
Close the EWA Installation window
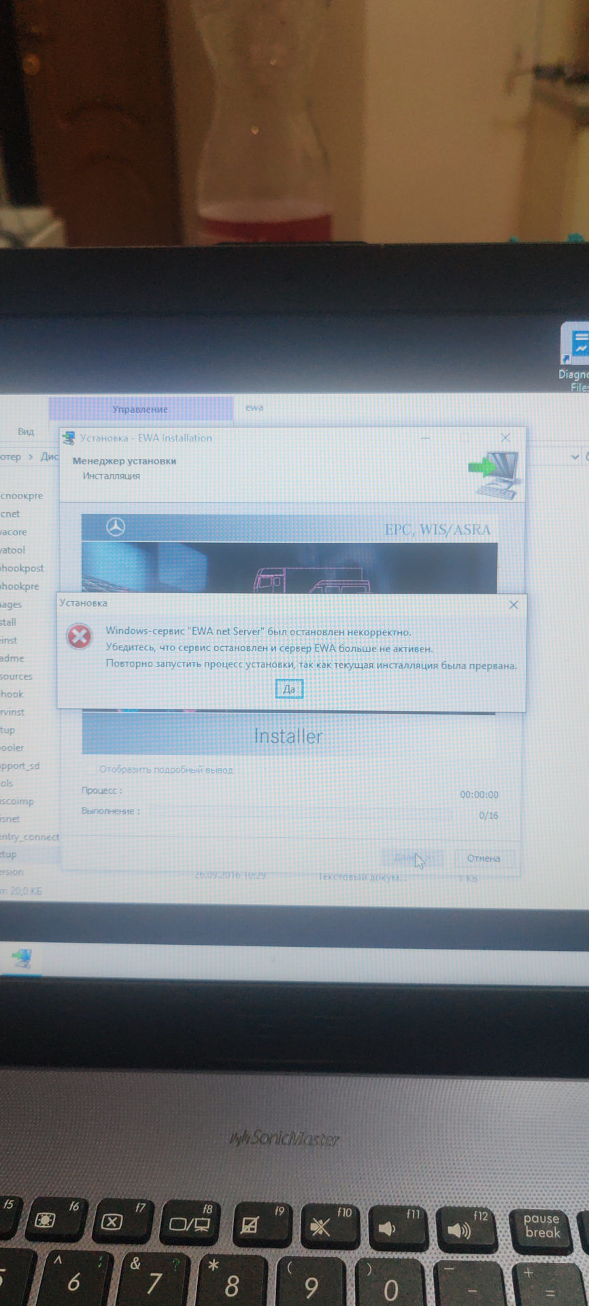coord(505,437)
